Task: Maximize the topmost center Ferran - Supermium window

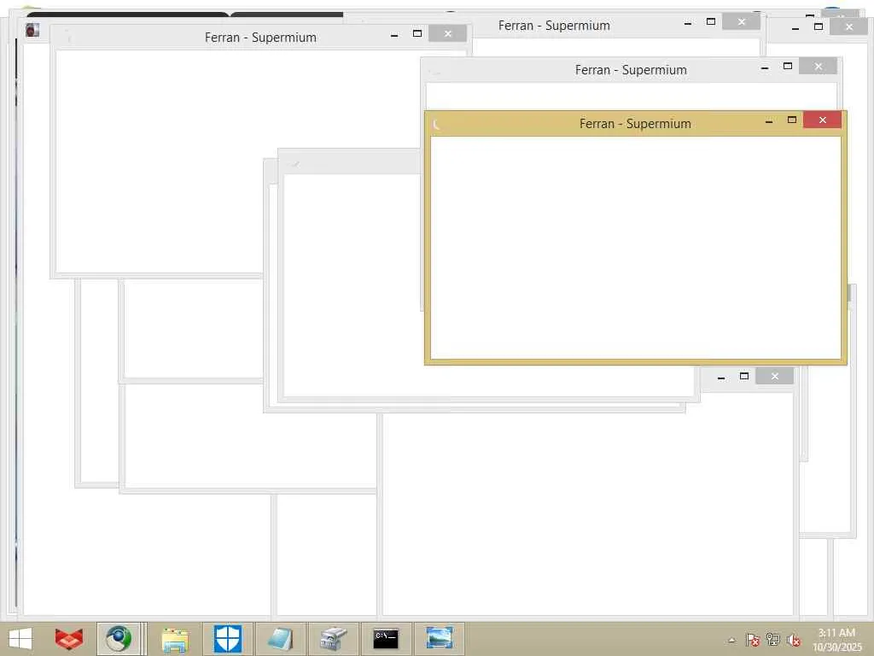Action: [x=711, y=21]
